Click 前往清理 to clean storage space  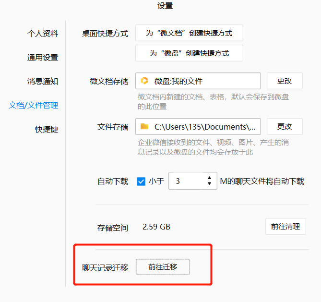click(x=285, y=227)
